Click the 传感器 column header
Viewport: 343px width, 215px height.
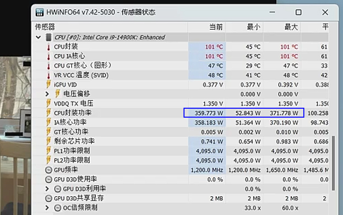click(x=45, y=27)
